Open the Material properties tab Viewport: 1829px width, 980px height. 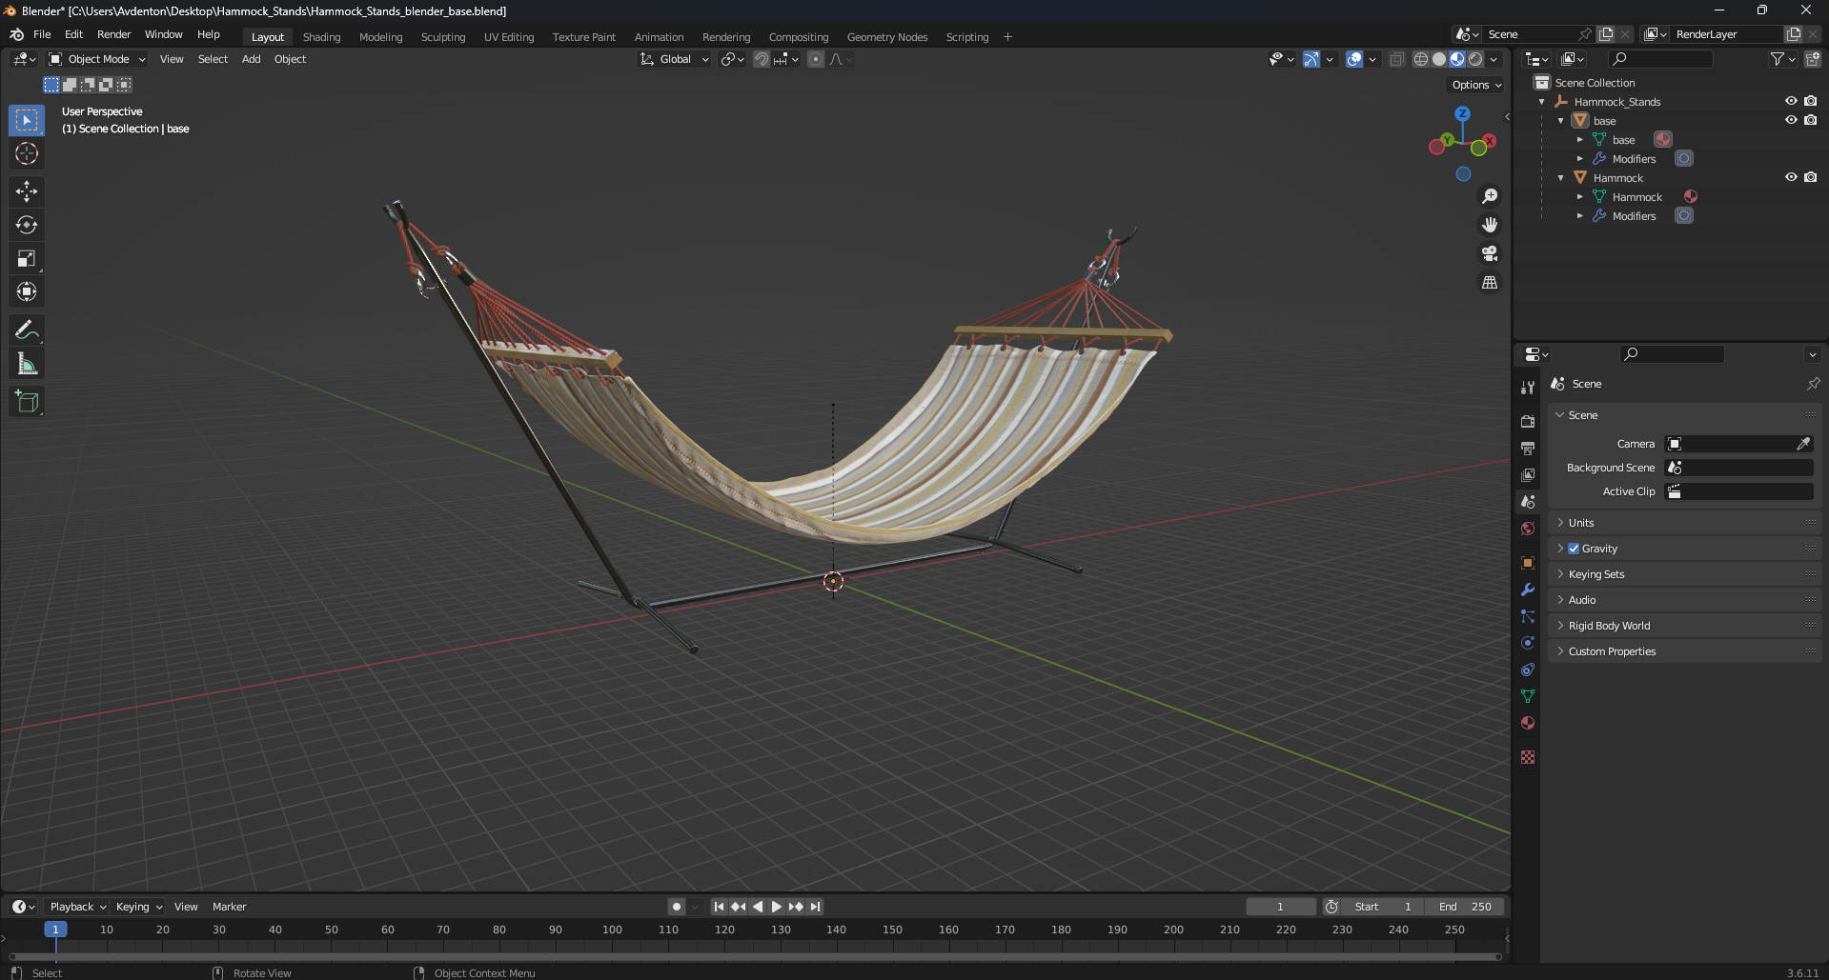pos(1528,723)
